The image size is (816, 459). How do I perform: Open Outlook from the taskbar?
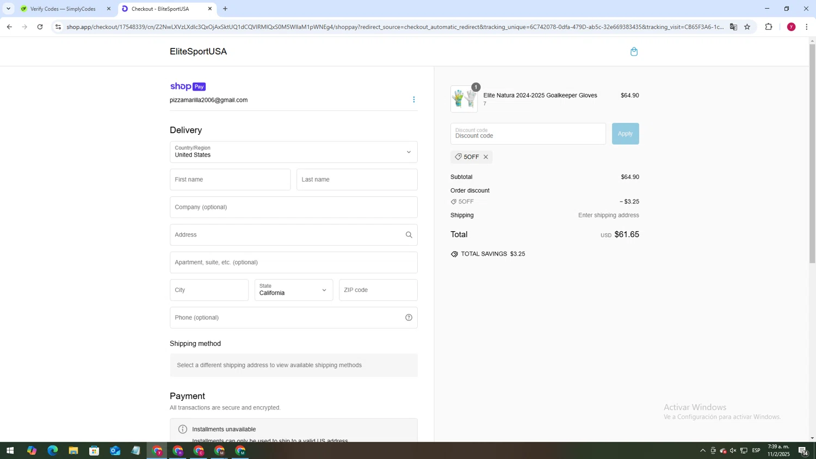pyautogui.click(x=115, y=451)
